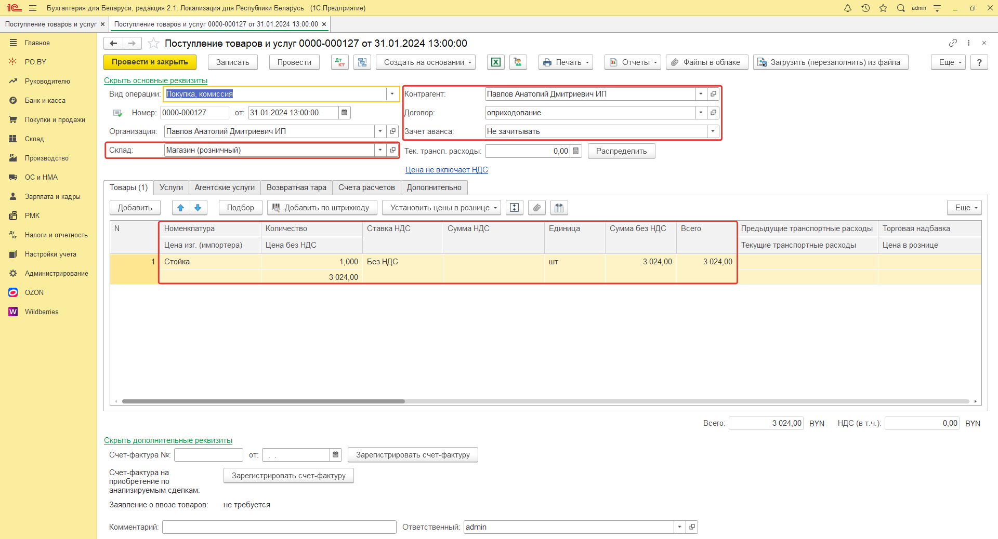The width and height of the screenshot is (998, 539).
Task: Open Цена не включает НДС link
Action: click(447, 170)
